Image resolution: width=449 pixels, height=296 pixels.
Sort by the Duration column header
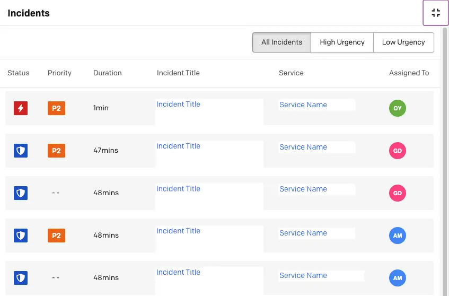pos(108,73)
